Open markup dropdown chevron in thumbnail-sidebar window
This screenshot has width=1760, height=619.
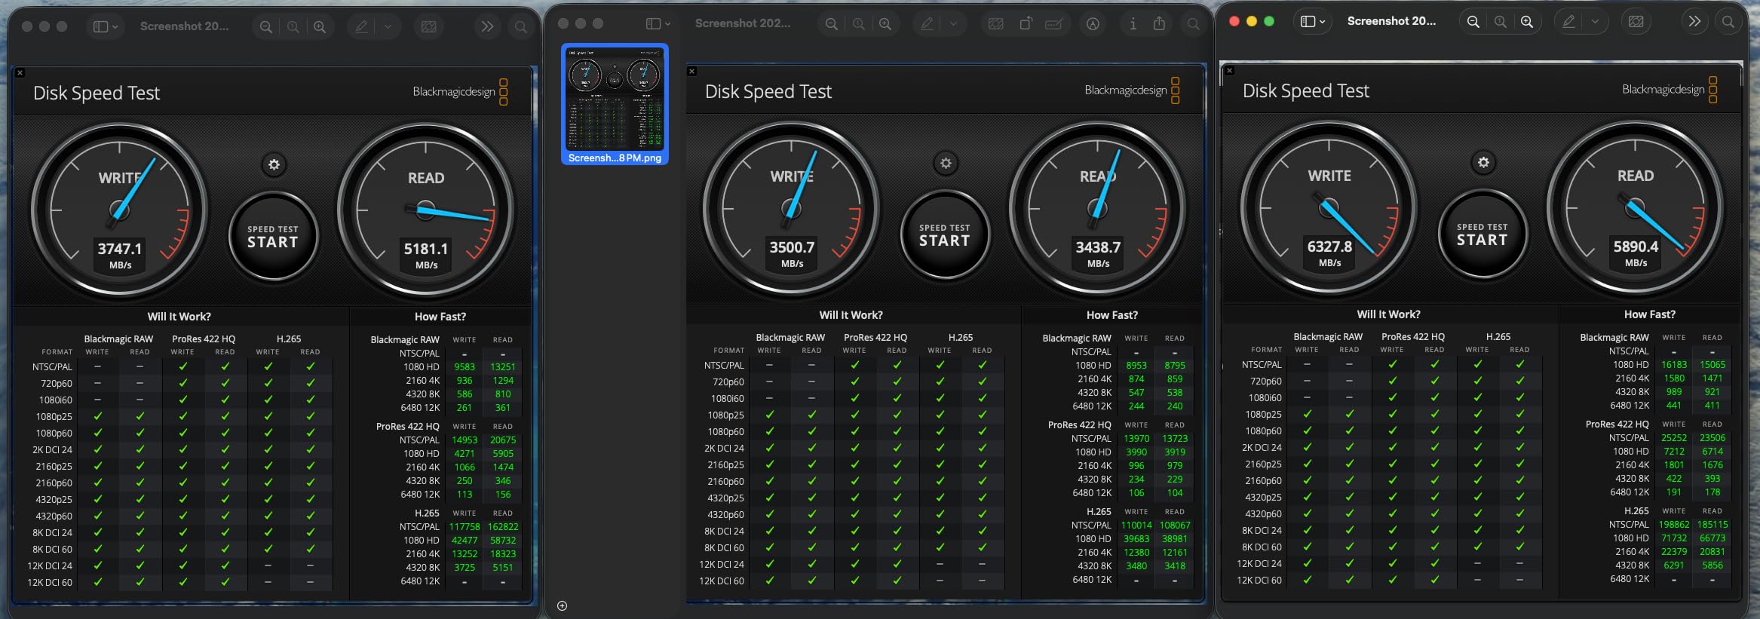(x=953, y=24)
